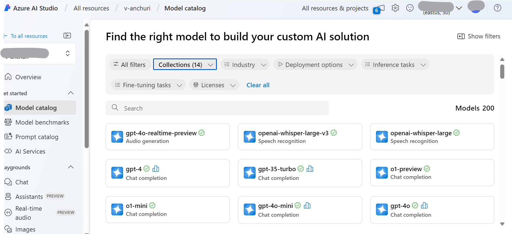
Task: Open the help question mark icon
Action: [x=497, y=8]
